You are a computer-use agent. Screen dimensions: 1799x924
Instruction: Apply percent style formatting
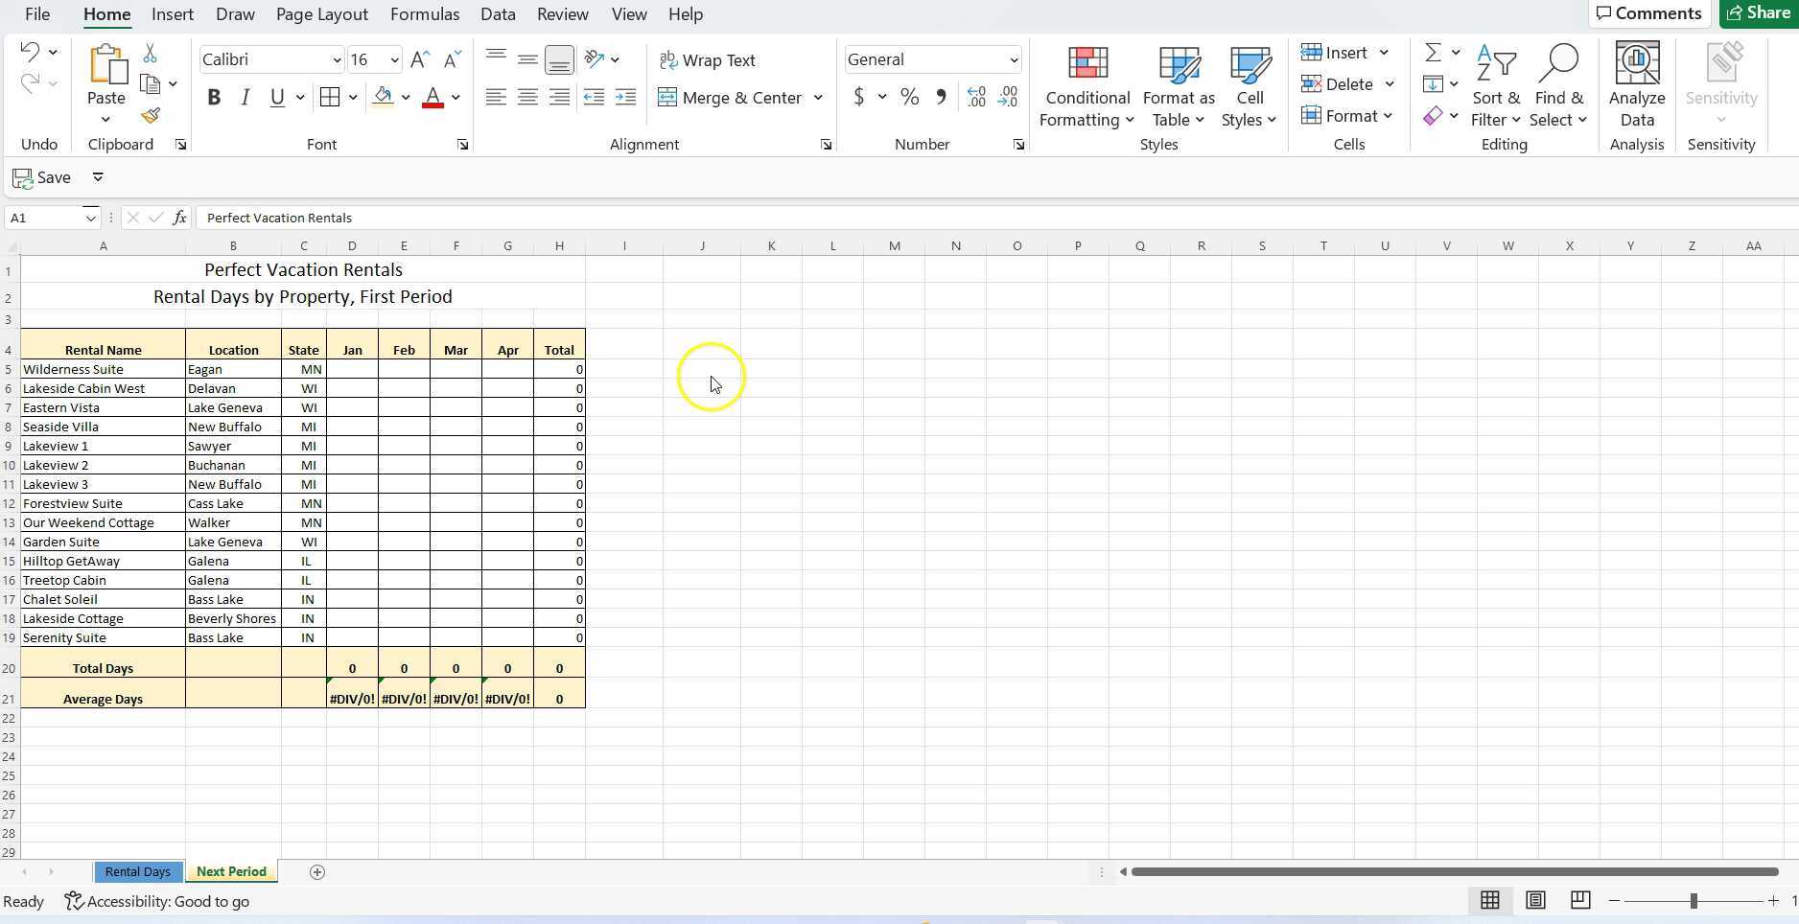[907, 97]
